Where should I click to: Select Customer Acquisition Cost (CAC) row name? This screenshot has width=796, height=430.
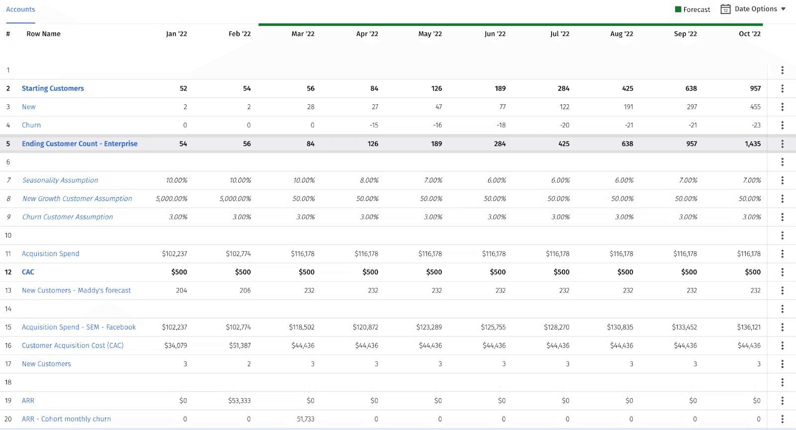[73, 345]
